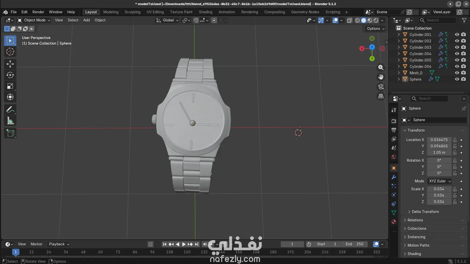Jump to the timeline start frame
The image size is (470, 264).
165,244
